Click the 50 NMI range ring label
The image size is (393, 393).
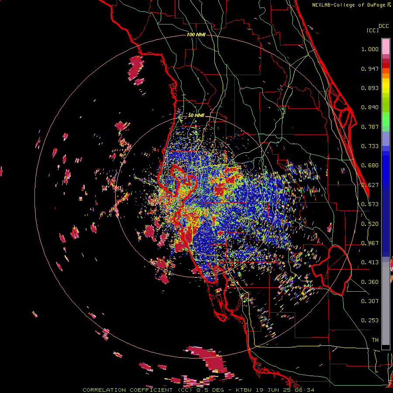click(196, 115)
